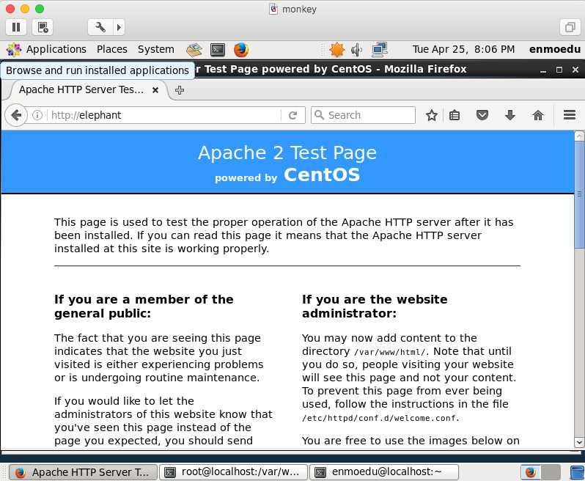Click the blue icon in bottom-right corner
Viewport: 585px width, 481px height.
tap(577, 472)
